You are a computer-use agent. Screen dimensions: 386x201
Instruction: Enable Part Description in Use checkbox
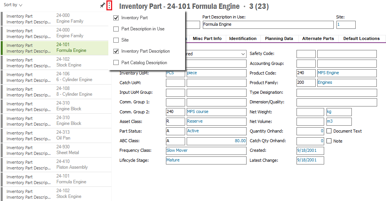coord(116,29)
